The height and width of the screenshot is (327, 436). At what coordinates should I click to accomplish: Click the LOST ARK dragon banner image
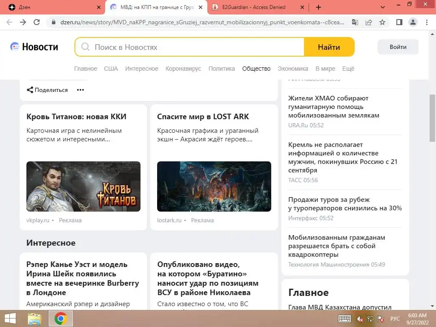coord(214,186)
